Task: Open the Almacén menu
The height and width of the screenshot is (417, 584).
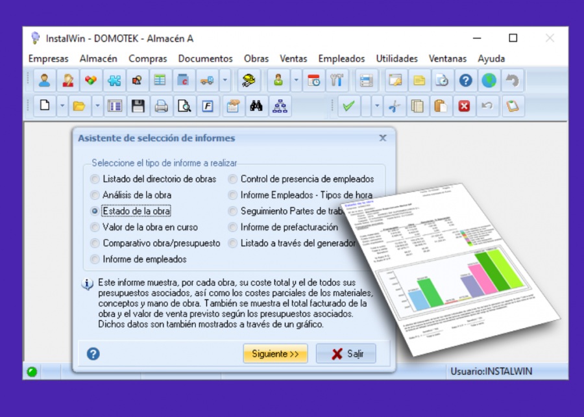Action: click(99, 59)
